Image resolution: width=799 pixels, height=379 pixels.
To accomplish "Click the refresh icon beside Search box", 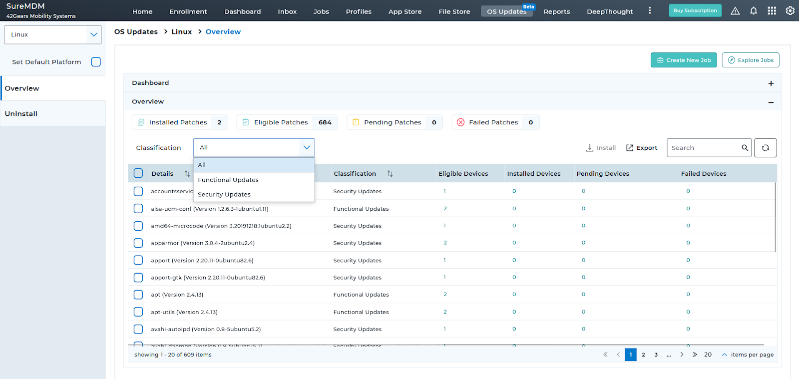I will (765, 148).
